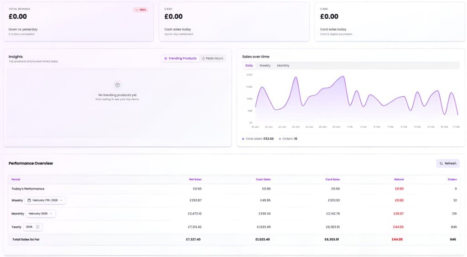This screenshot has height=257, width=467.
Task: Click the Insights panel heading
Action: click(x=16, y=57)
